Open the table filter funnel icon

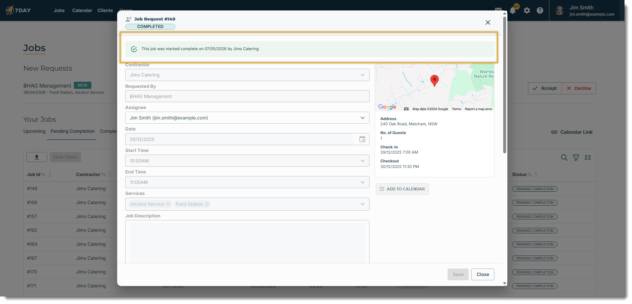pyautogui.click(x=576, y=158)
